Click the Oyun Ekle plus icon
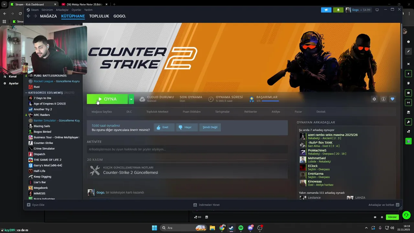414x233 pixels. click(x=28, y=205)
